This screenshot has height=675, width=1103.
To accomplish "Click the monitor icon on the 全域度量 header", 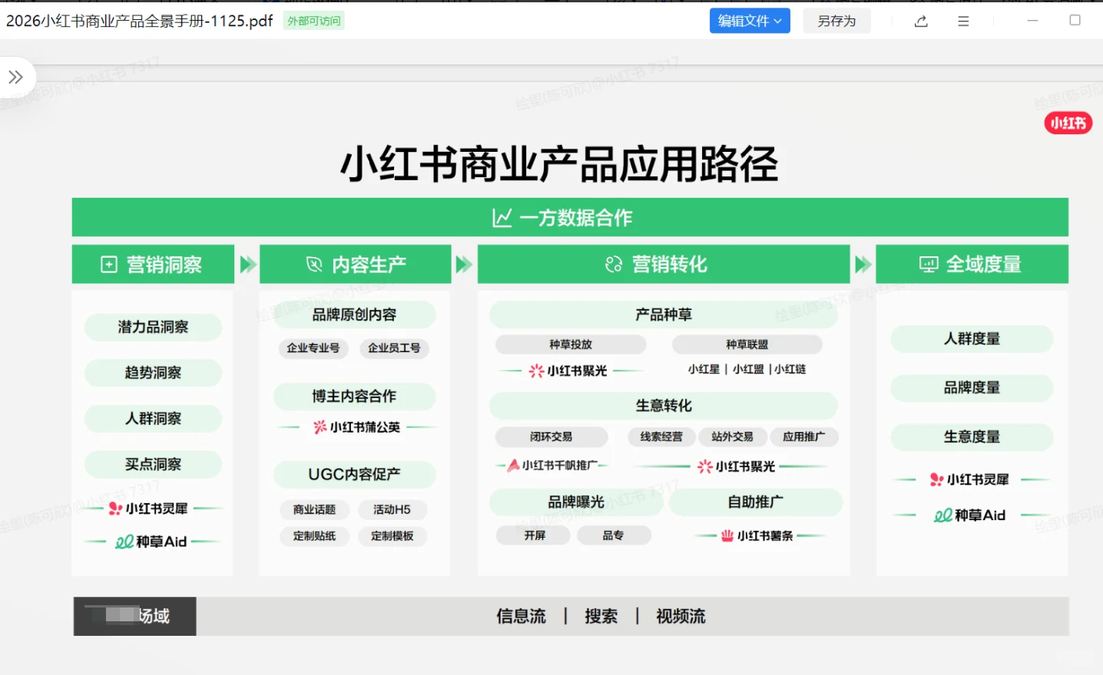I will point(929,264).
